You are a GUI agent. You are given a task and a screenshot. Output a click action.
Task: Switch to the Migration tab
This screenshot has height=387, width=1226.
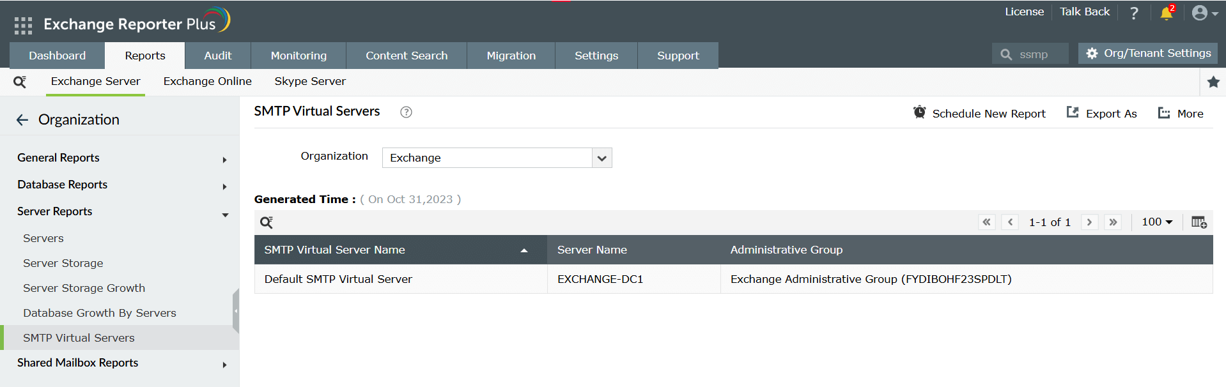point(511,56)
